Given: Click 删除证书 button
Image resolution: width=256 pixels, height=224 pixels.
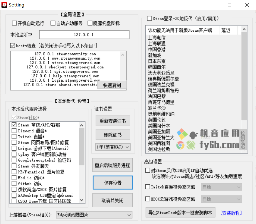Looking at the screenshot, I should (x=113, y=135).
